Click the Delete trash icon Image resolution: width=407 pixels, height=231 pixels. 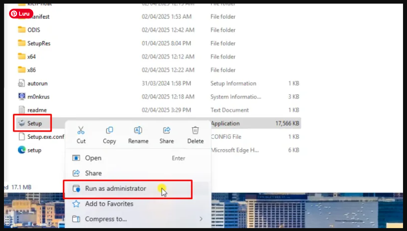pyautogui.click(x=195, y=130)
